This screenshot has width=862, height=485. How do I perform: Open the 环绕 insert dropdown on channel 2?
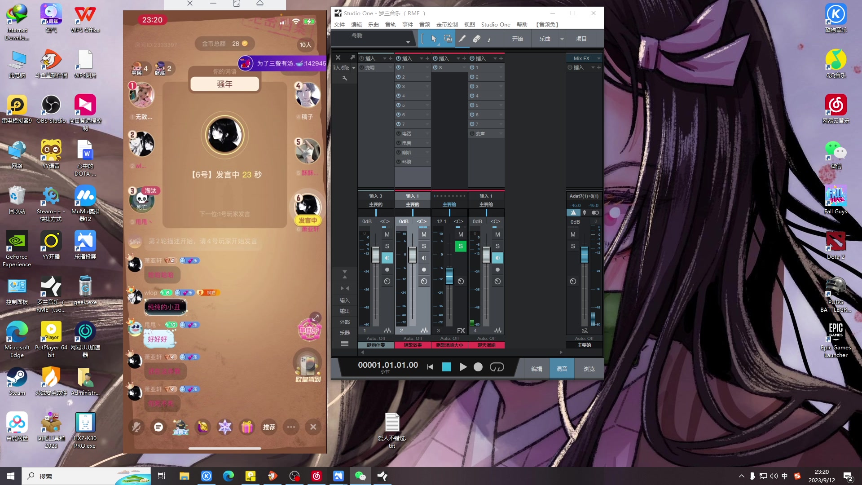427,162
